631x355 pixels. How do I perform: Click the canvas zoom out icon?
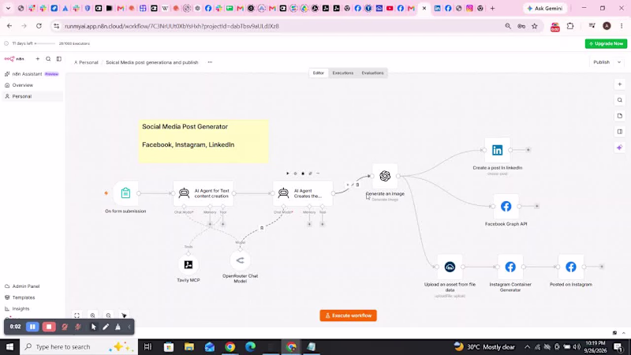(x=108, y=316)
